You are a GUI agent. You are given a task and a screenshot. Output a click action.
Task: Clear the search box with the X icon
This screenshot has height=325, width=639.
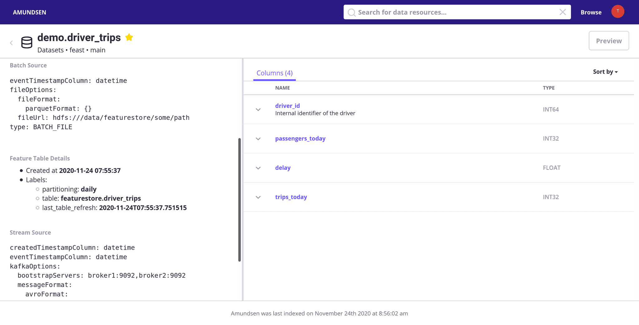pyautogui.click(x=563, y=12)
